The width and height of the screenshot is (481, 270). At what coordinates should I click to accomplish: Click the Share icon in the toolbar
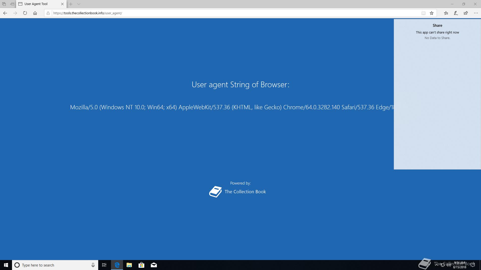coord(466,13)
